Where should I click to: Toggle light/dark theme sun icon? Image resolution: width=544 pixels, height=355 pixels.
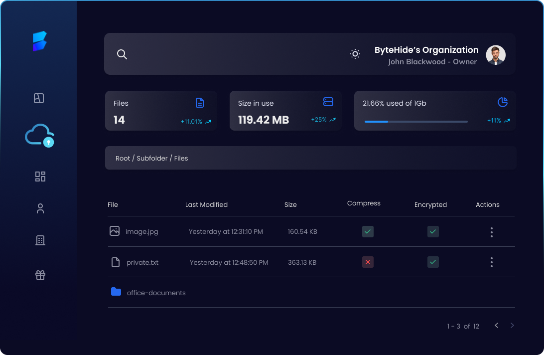355,54
